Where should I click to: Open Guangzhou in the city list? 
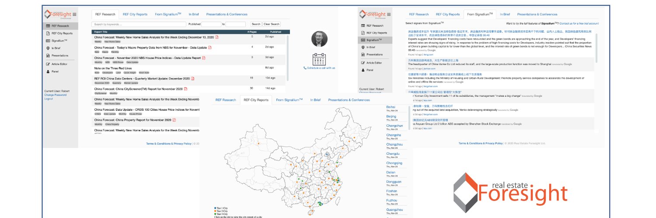[394, 210]
